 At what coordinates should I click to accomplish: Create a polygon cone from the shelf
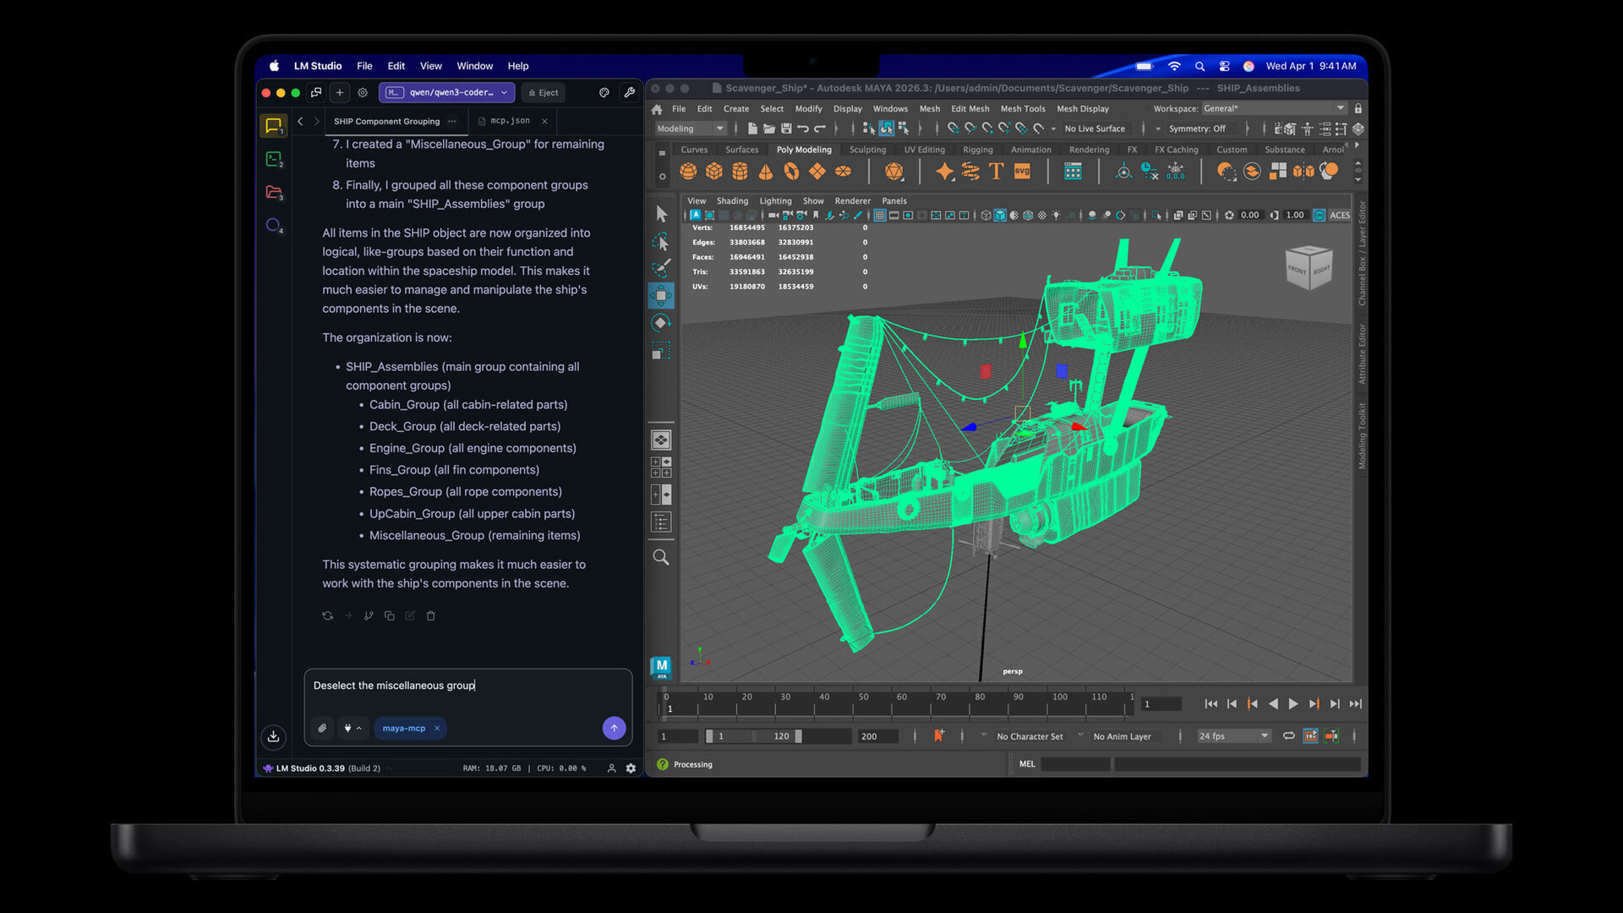(766, 172)
